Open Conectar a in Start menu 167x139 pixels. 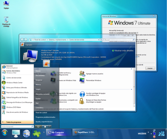click(x=39, y=108)
